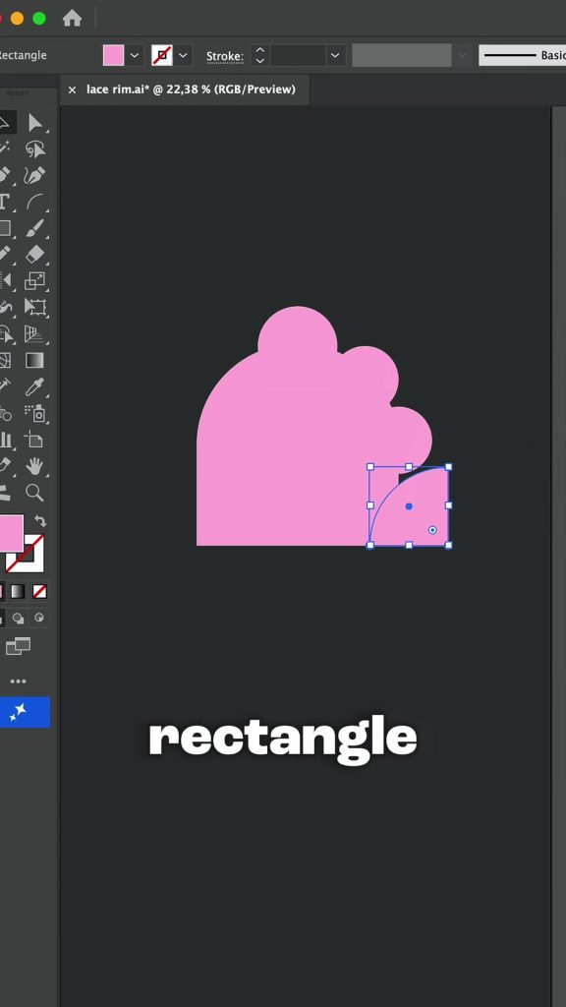Click control bar stroke swatch
Screen dimensions: 566x1007
(x=162, y=55)
